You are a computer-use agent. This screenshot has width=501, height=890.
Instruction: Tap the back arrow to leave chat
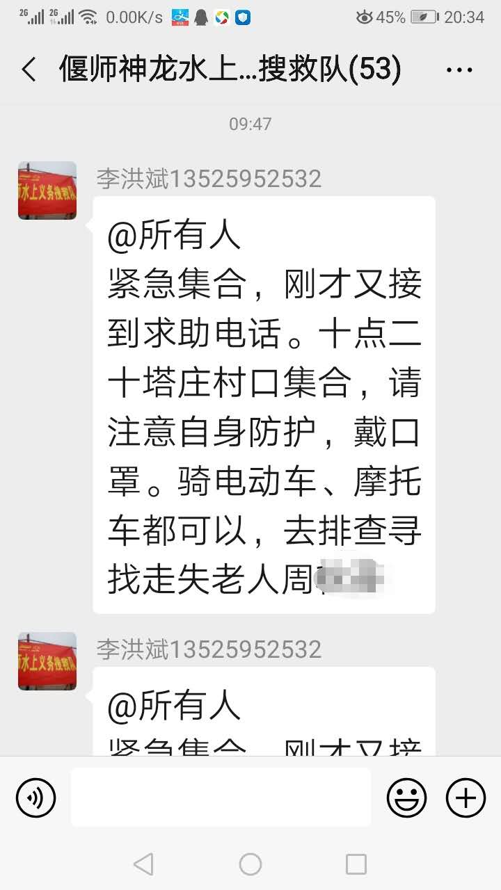pos(29,70)
